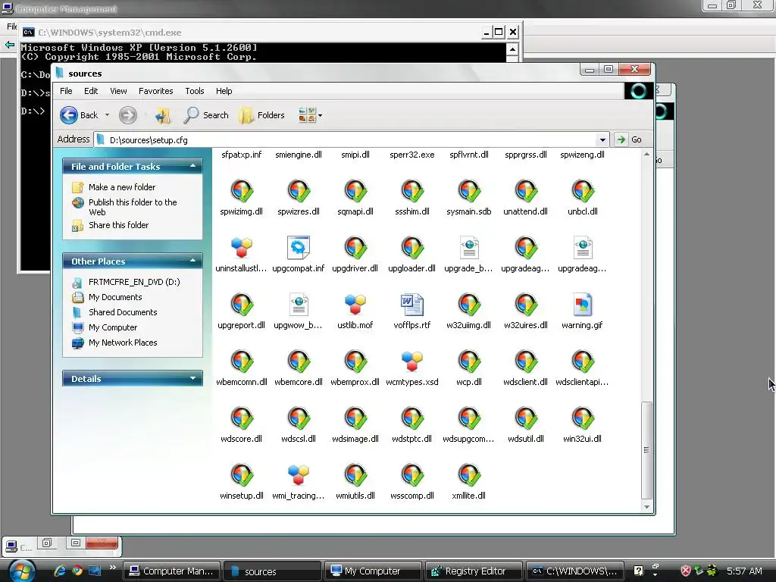Select the warning.gif image icon
The height and width of the screenshot is (582, 776).
tap(583, 305)
